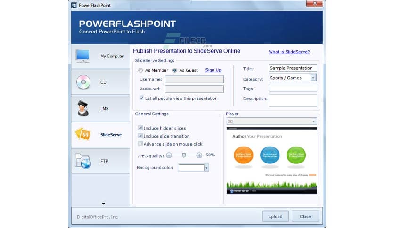Click the white Background color swatch
394x228 pixels.
click(191, 168)
